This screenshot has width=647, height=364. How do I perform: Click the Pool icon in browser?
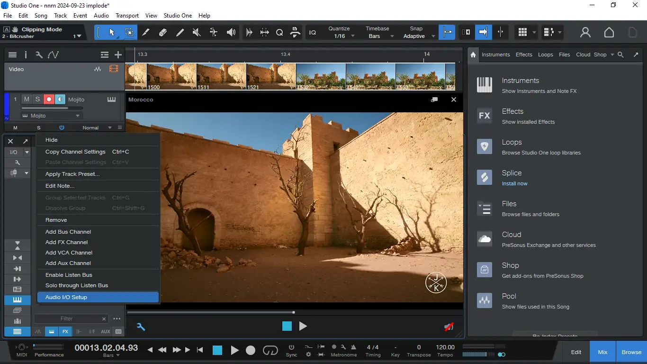point(484,300)
